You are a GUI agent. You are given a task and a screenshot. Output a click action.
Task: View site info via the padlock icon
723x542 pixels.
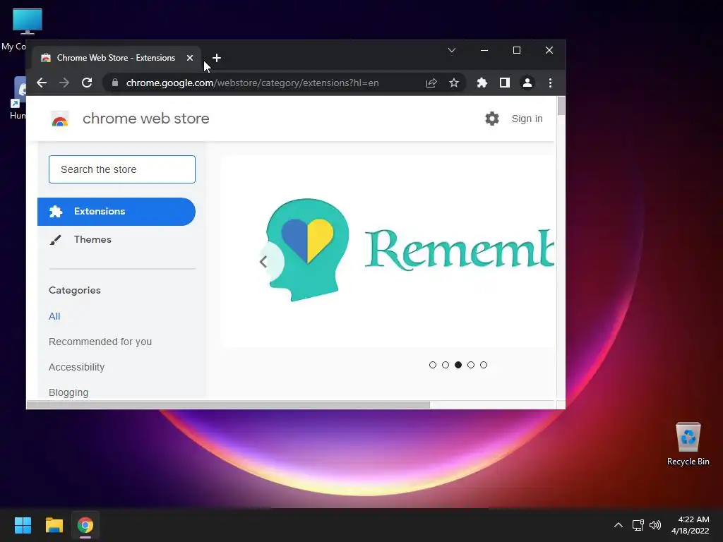coord(115,83)
